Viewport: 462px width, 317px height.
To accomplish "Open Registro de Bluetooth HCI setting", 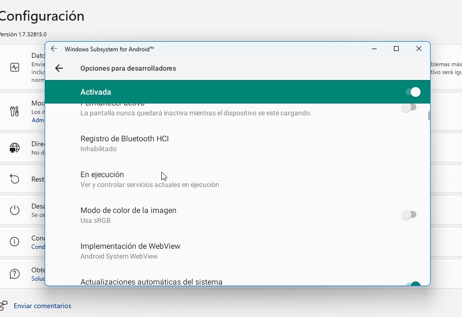I will [x=237, y=144].
